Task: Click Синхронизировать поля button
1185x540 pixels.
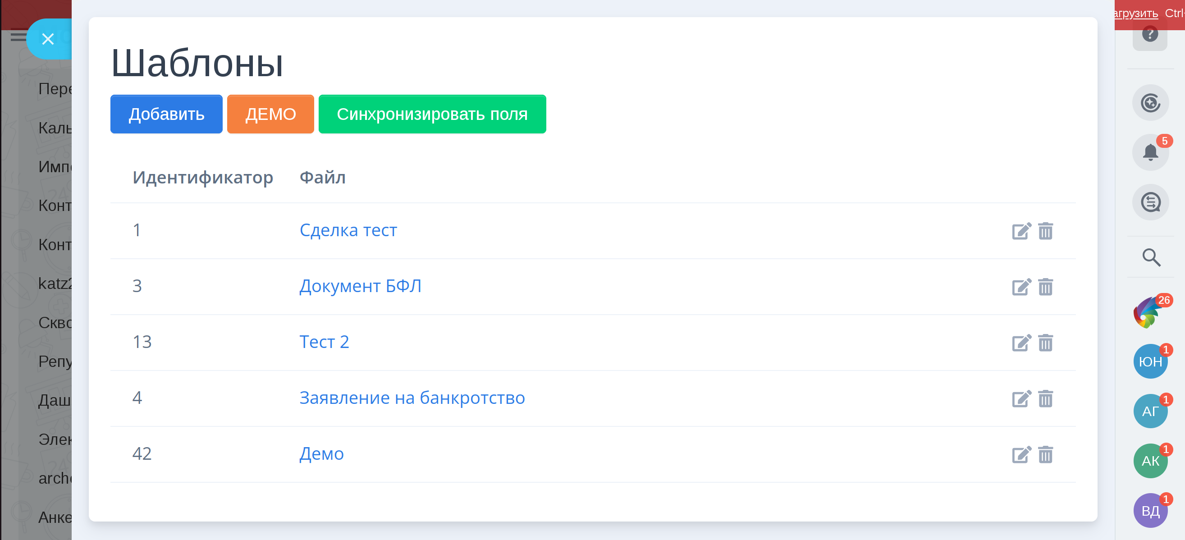Action: (x=432, y=114)
